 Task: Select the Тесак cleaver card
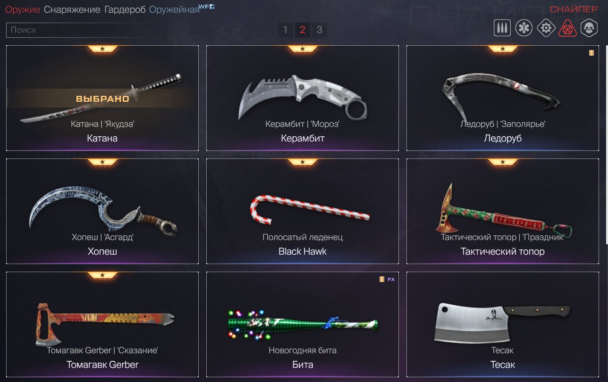pyautogui.click(x=502, y=324)
